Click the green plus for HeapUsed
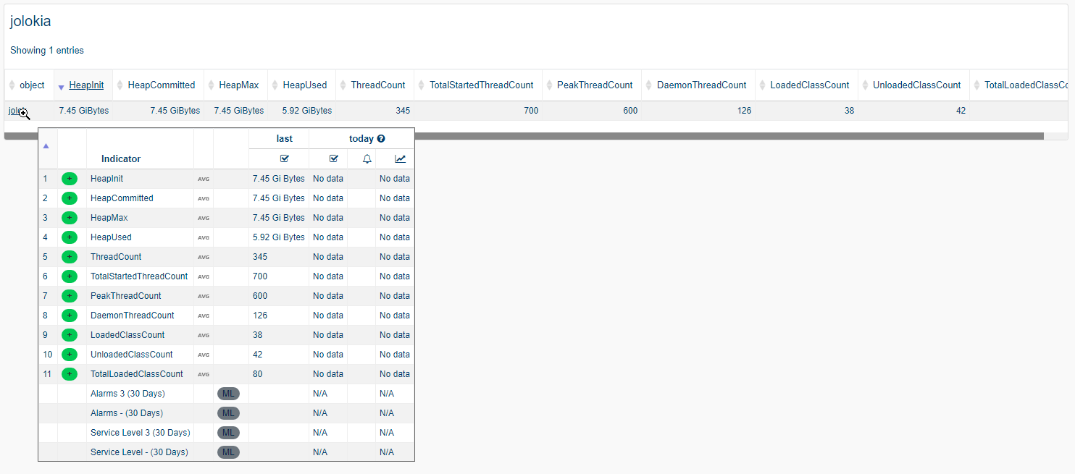Image resolution: width=1075 pixels, height=474 pixels. click(x=70, y=237)
